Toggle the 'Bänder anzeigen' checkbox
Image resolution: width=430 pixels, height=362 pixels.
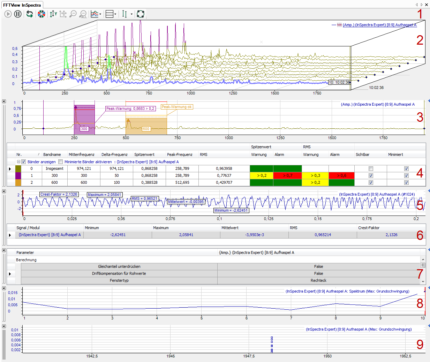(24, 162)
